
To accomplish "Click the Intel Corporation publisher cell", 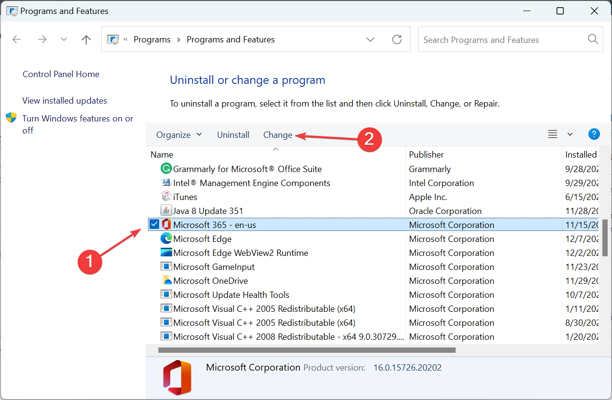I will 441,183.
